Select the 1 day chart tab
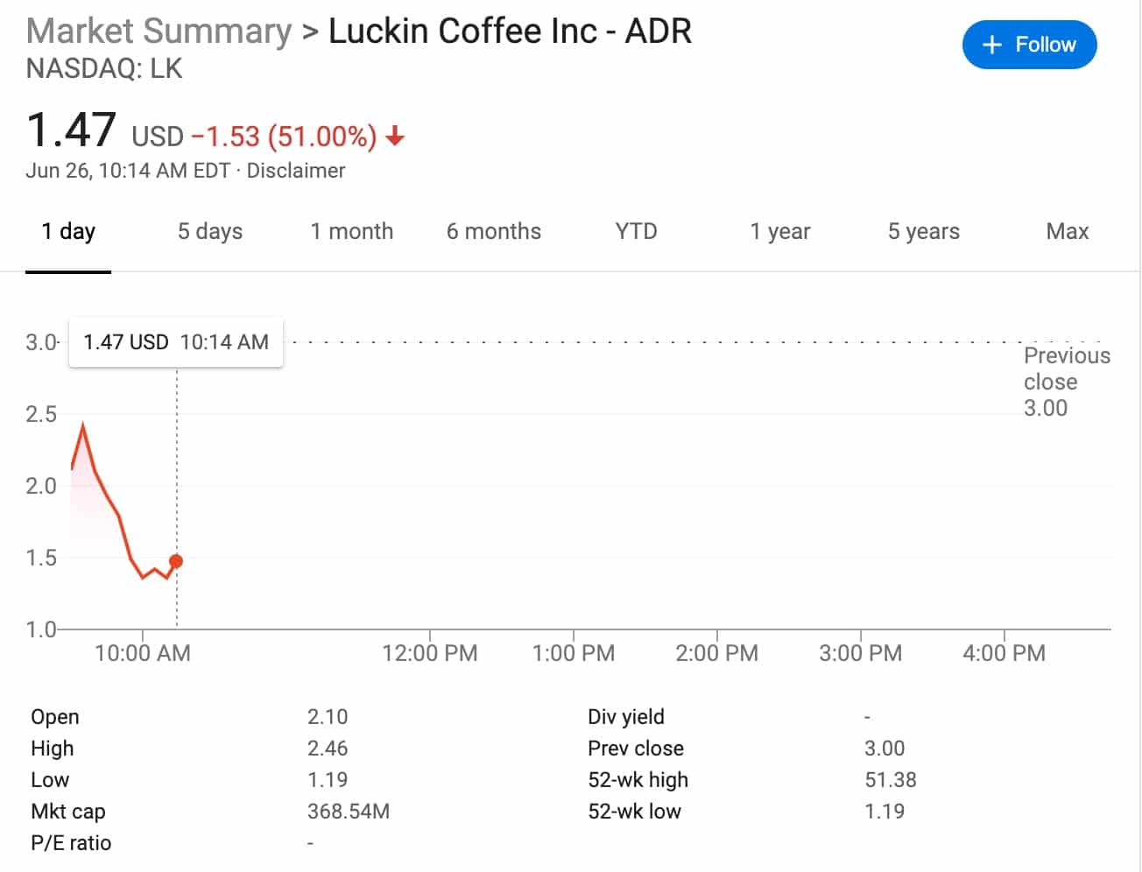This screenshot has width=1142, height=872. click(68, 231)
